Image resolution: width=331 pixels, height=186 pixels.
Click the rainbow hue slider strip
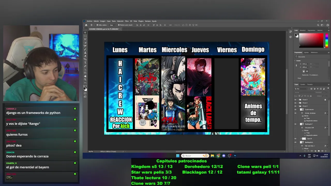coord(327,41)
